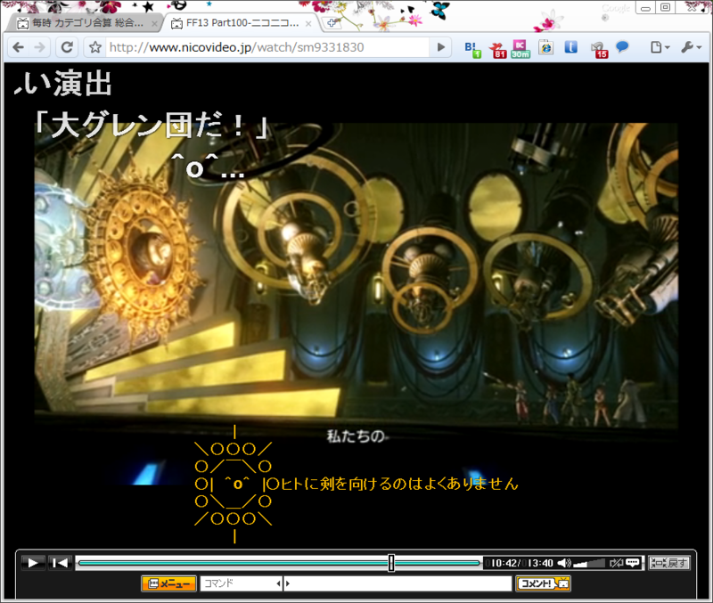Viewport: 713px width, 603px height.
Task: Open the orange メニュー button
Action: click(168, 583)
